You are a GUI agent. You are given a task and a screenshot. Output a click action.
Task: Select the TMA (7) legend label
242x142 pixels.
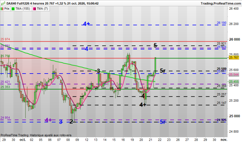[42, 9]
